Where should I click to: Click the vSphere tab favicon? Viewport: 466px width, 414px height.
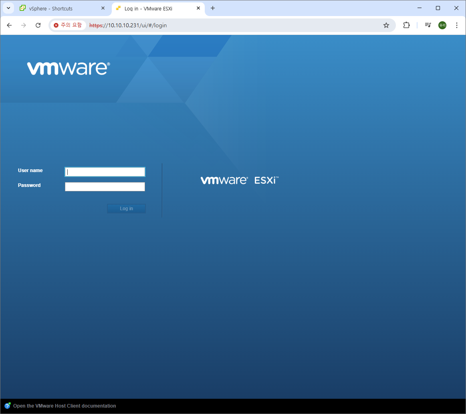point(22,8)
